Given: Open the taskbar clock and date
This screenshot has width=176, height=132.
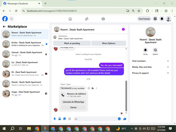Looking at the screenshot, I should (161, 128).
